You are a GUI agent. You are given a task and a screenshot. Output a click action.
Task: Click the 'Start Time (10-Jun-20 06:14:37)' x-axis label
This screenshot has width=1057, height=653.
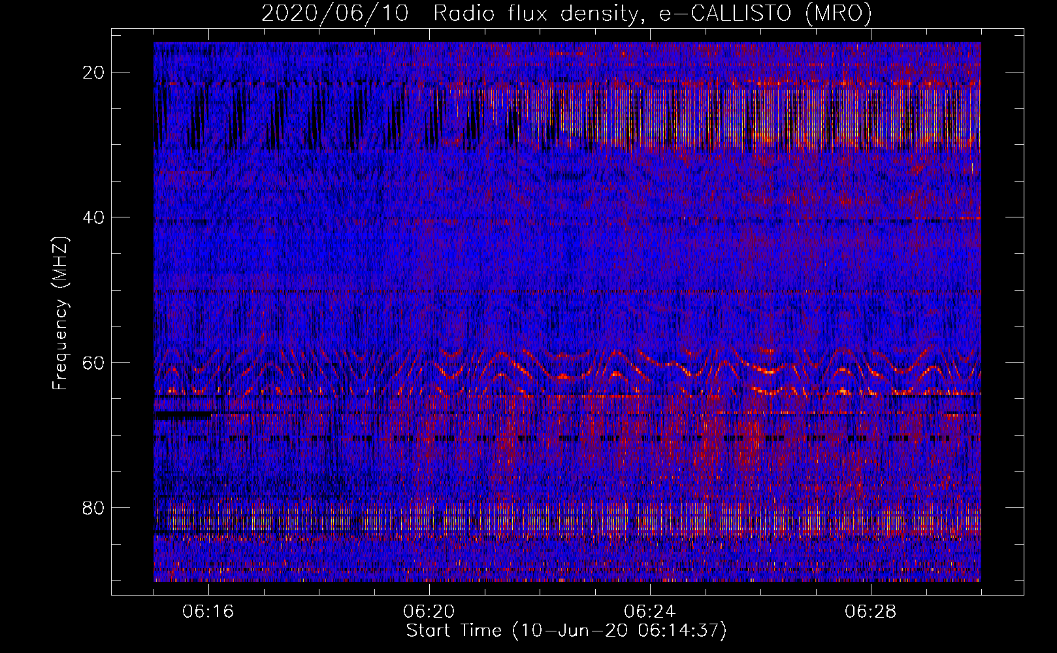tap(566, 631)
